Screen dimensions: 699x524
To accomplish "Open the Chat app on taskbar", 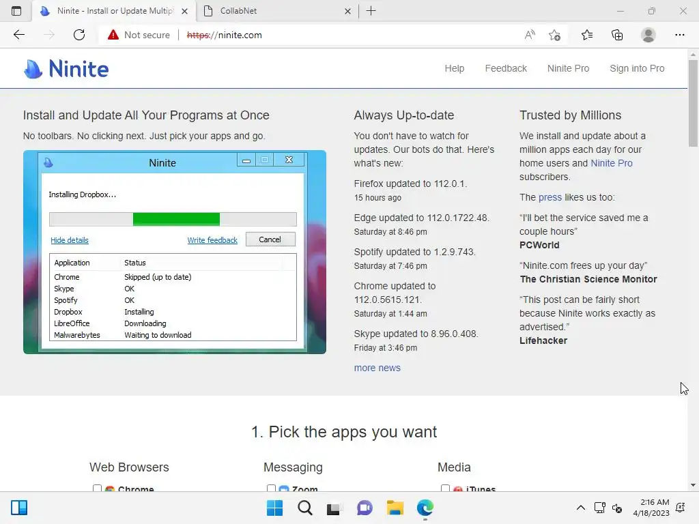I will (365, 508).
